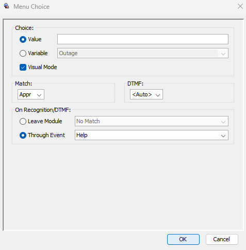Select the Variable radio button
246x250 pixels.
pos(23,53)
